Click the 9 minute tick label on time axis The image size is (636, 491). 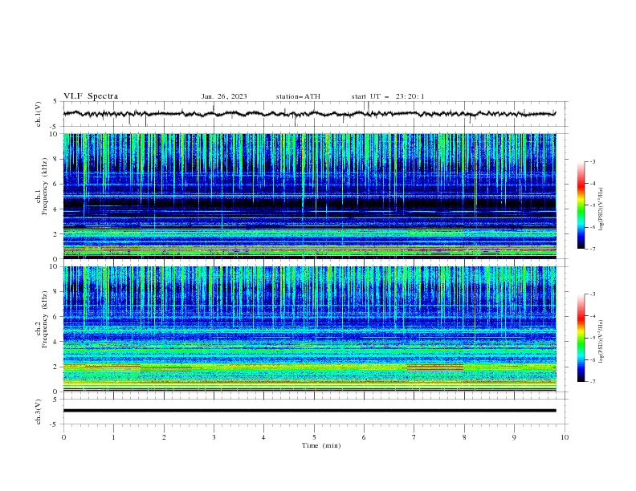point(514,437)
